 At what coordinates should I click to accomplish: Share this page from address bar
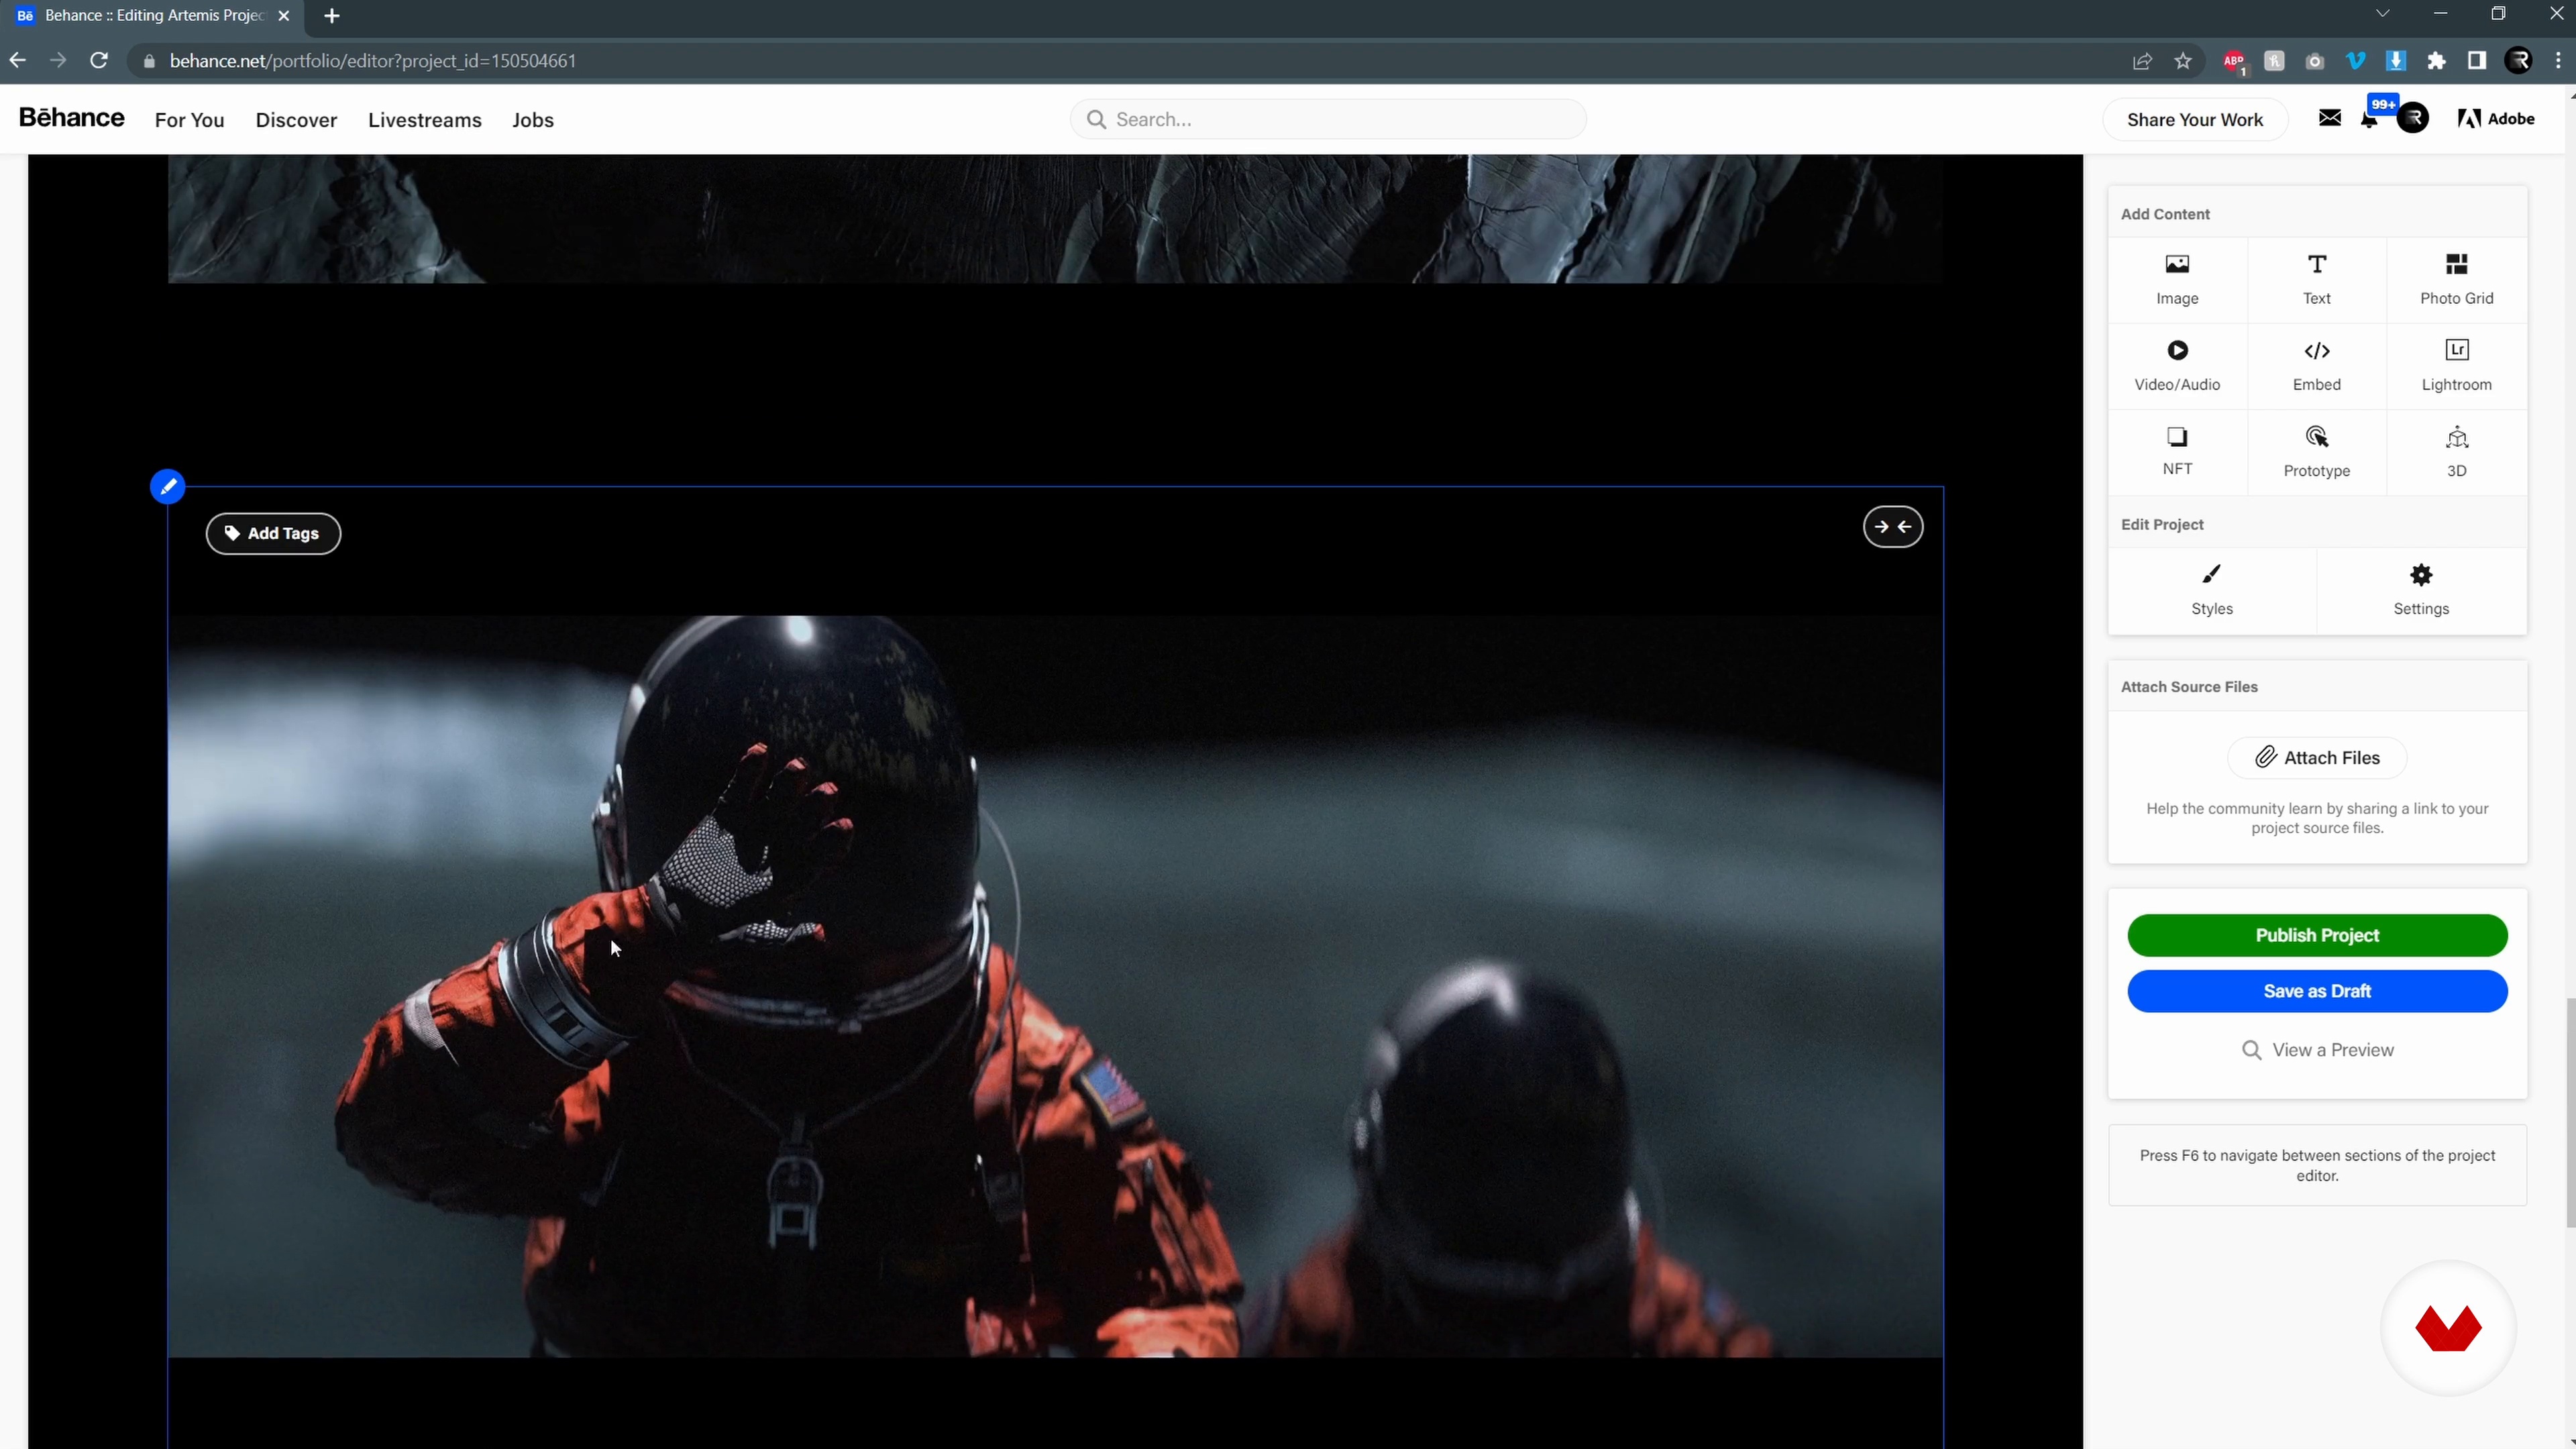click(x=2141, y=61)
